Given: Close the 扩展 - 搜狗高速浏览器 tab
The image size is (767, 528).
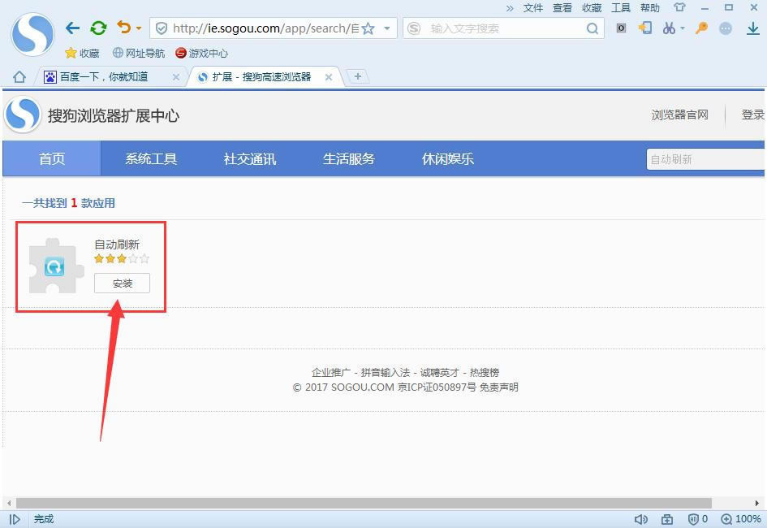Looking at the screenshot, I should [x=329, y=77].
